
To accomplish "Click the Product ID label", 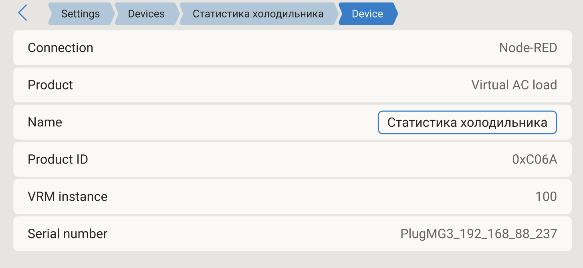I will [58, 160].
